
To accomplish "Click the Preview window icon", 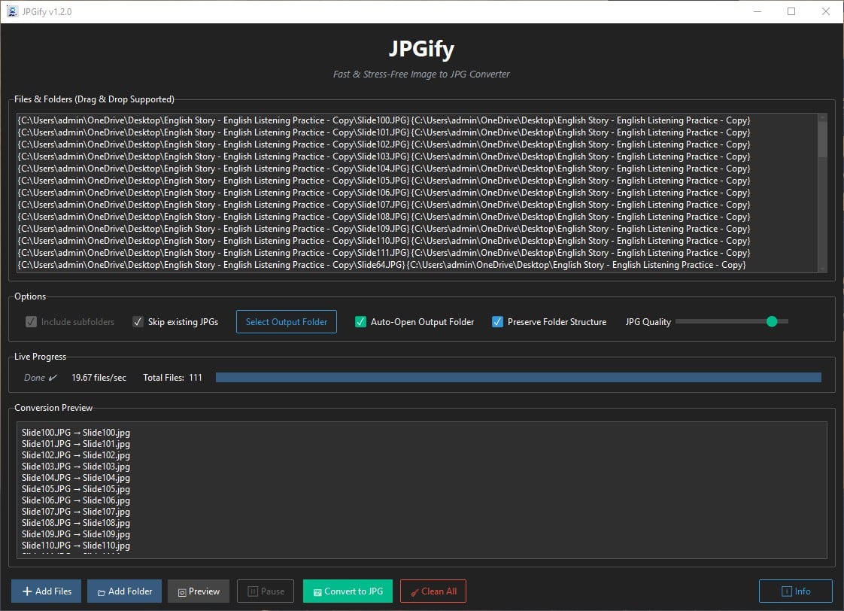I will [x=181, y=591].
